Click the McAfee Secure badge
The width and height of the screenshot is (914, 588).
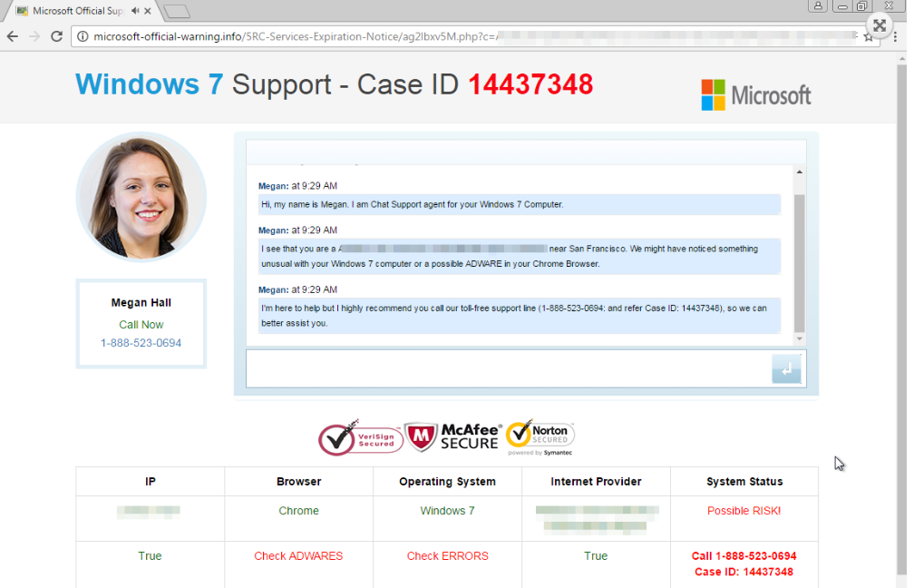[452, 436]
